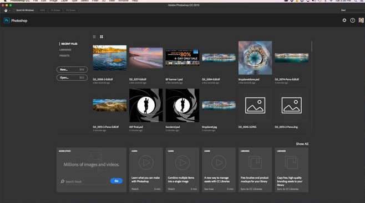The image size is (365, 203).
Task: Open the rocky coast water thumbnail
Action: 110,58
